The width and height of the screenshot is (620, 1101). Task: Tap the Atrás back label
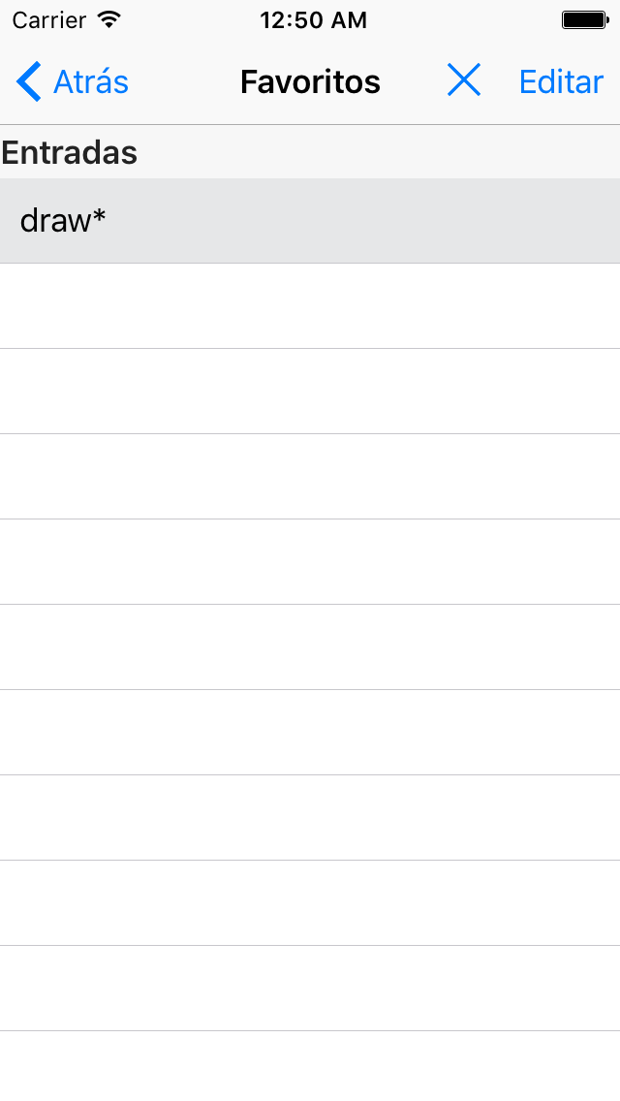90,82
